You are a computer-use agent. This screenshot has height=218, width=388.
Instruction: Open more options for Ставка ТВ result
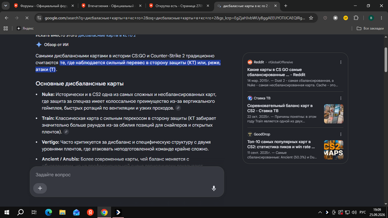[x=341, y=98]
